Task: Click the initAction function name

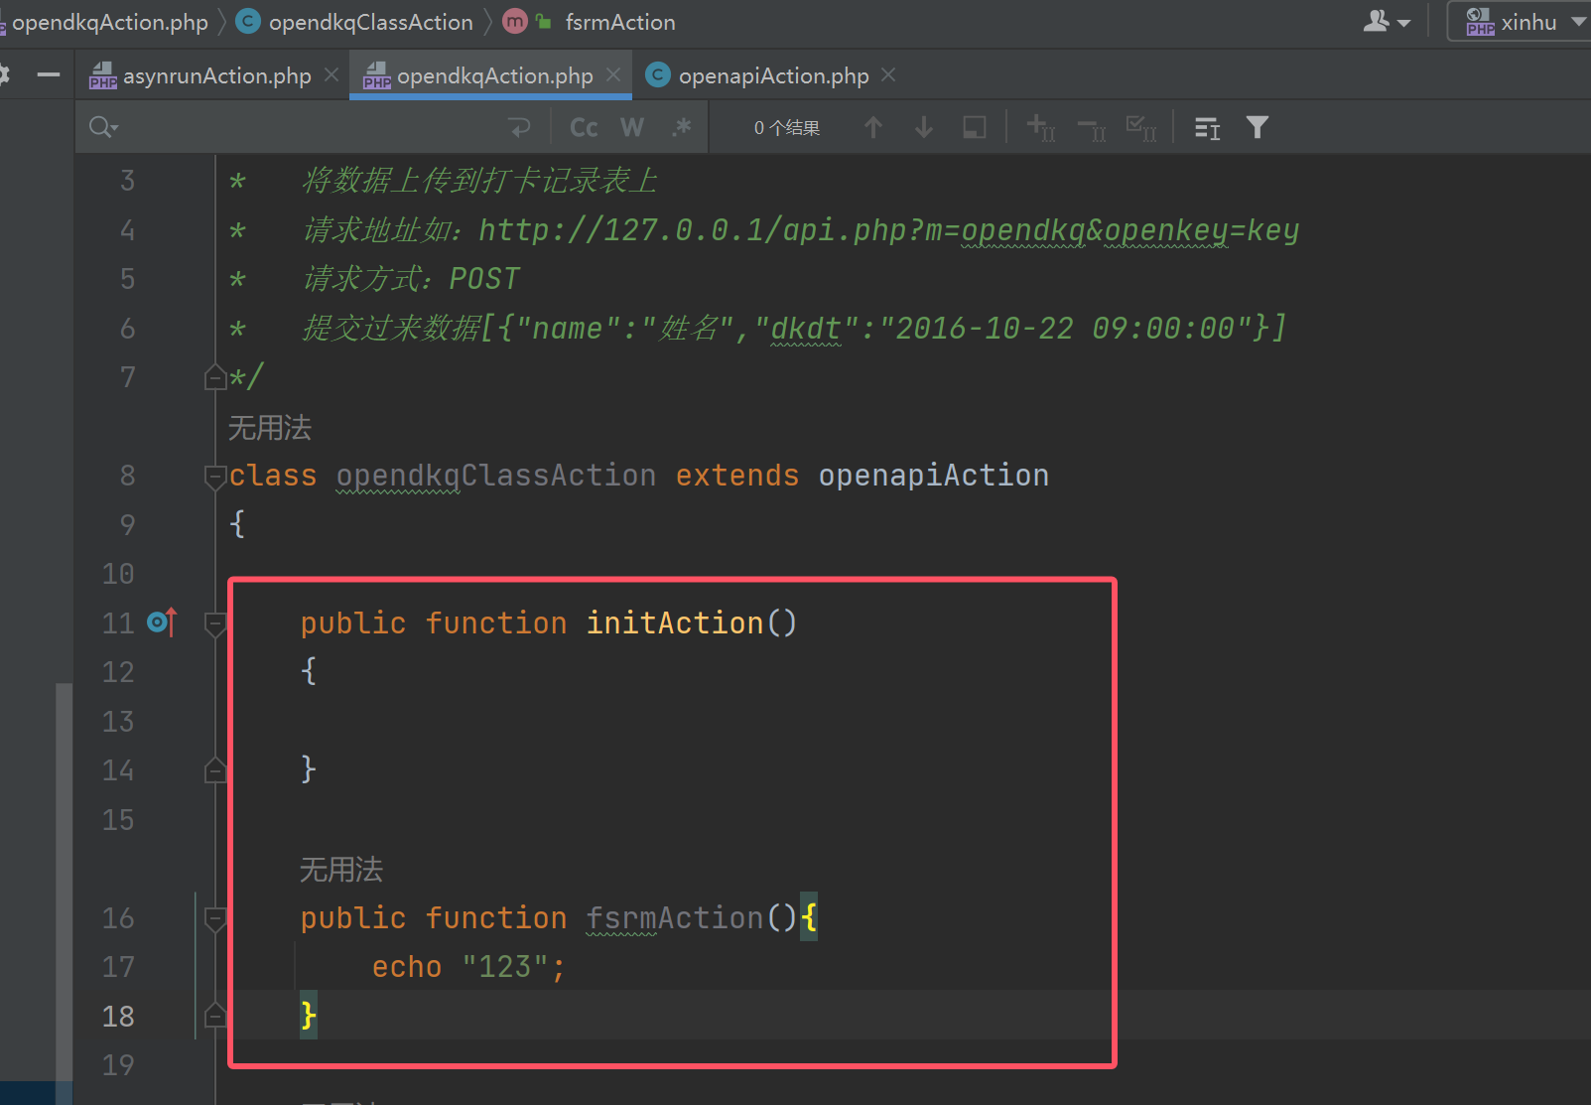Action: tap(674, 622)
